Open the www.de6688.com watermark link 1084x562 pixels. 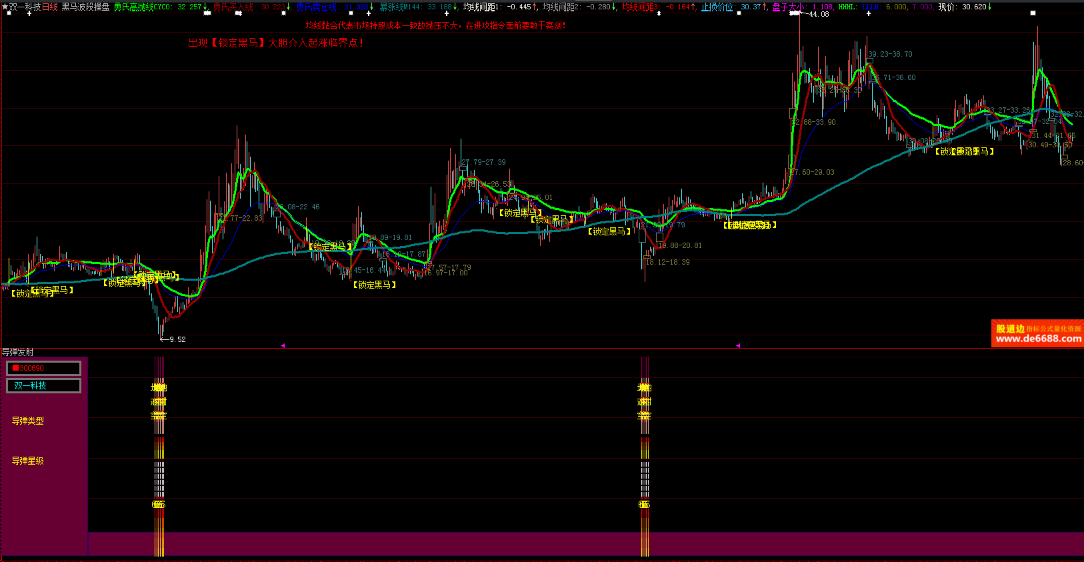(1038, 339)
